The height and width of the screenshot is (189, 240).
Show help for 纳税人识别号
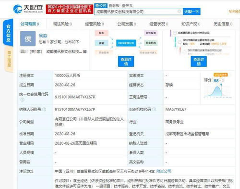click(44, 109)
